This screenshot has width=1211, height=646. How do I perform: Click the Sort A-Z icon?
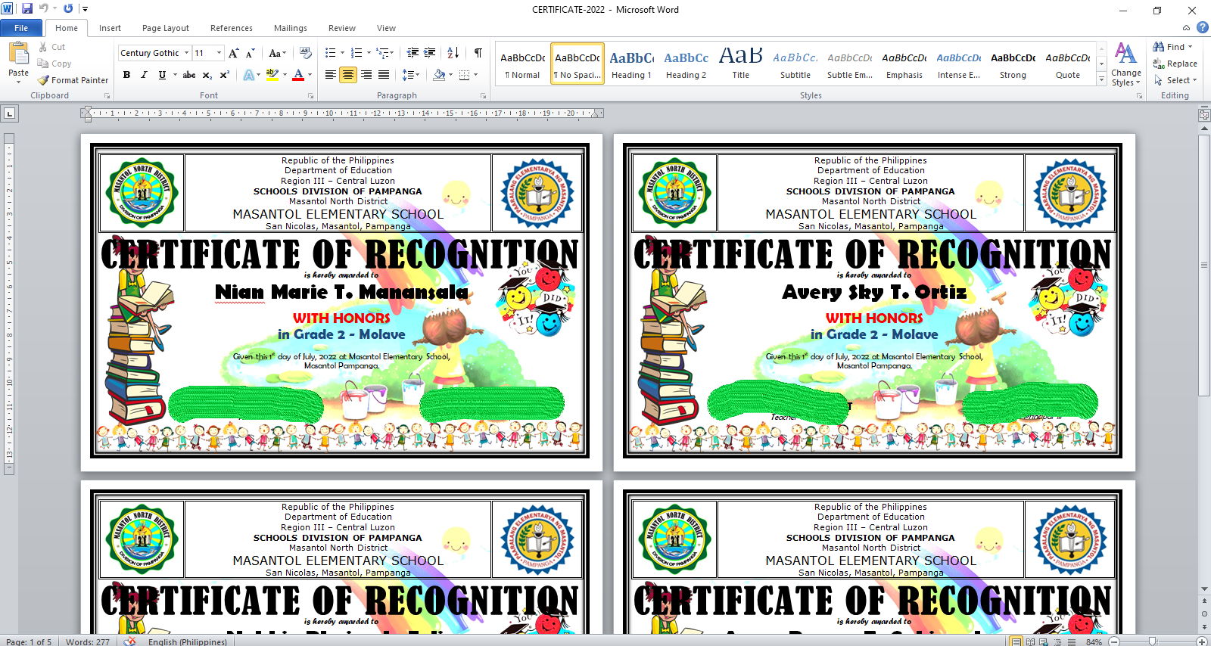453,53
